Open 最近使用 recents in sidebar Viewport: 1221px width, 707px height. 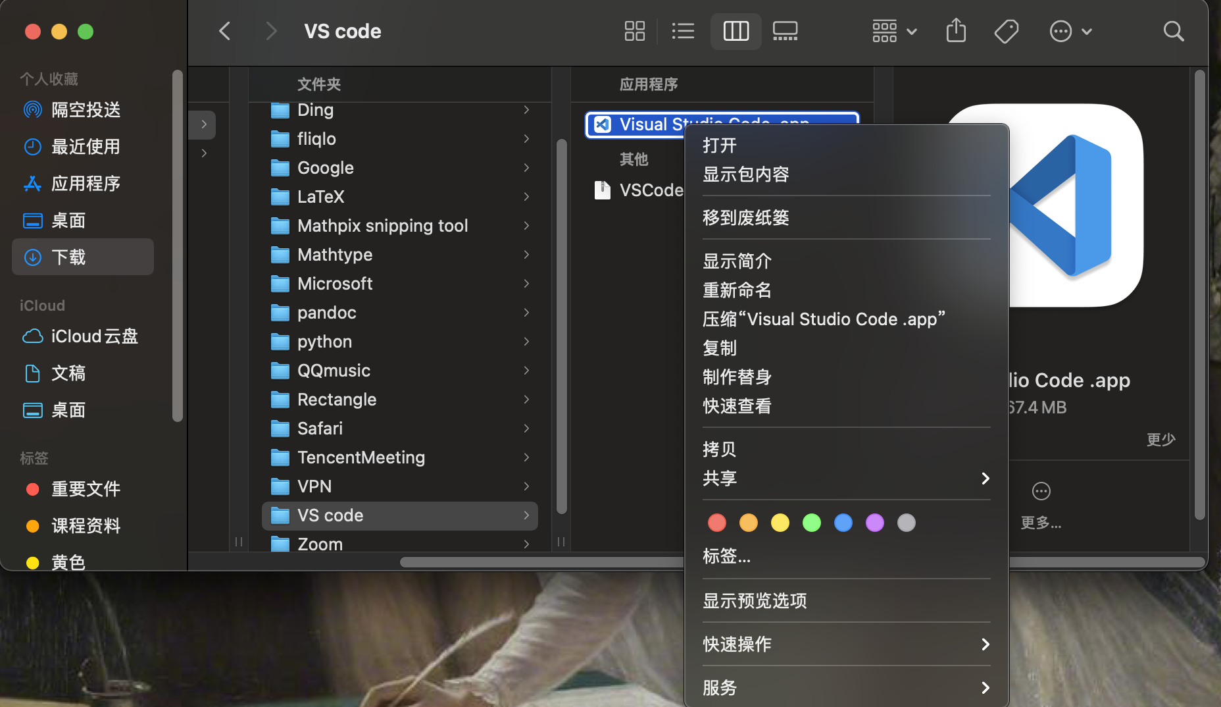pos(83,147)
